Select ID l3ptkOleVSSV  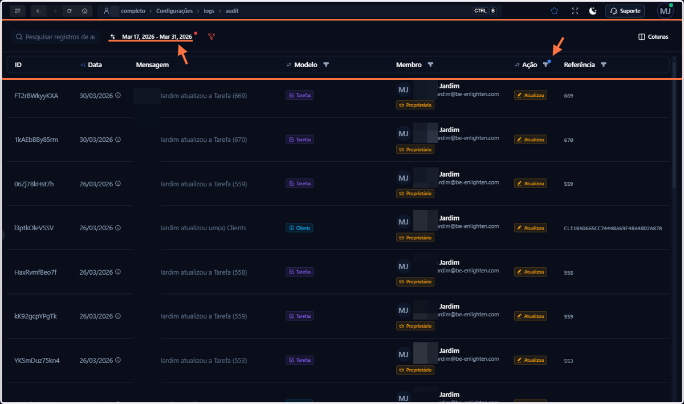click(x=34, y=228)
